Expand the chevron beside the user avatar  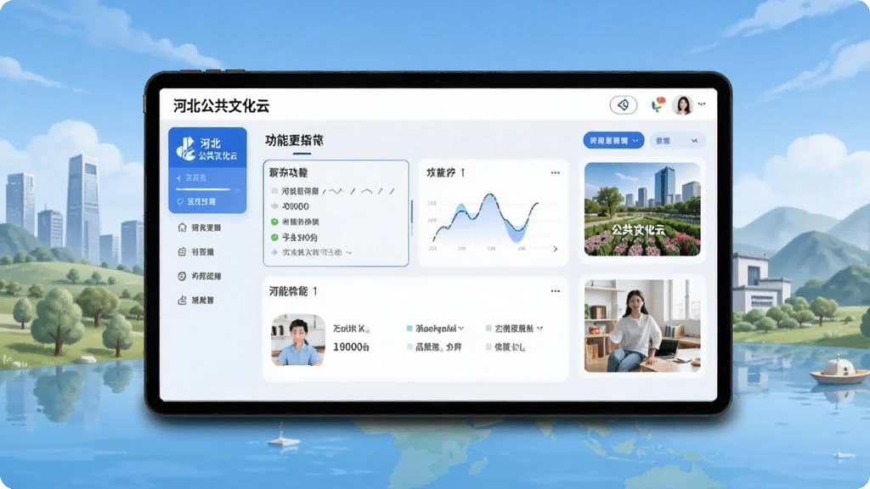[x=702, y=104]
